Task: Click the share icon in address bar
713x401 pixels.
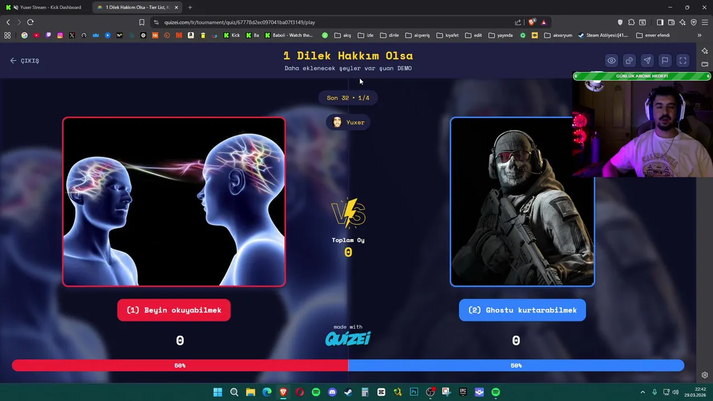Action: click(x=518, y=22)
